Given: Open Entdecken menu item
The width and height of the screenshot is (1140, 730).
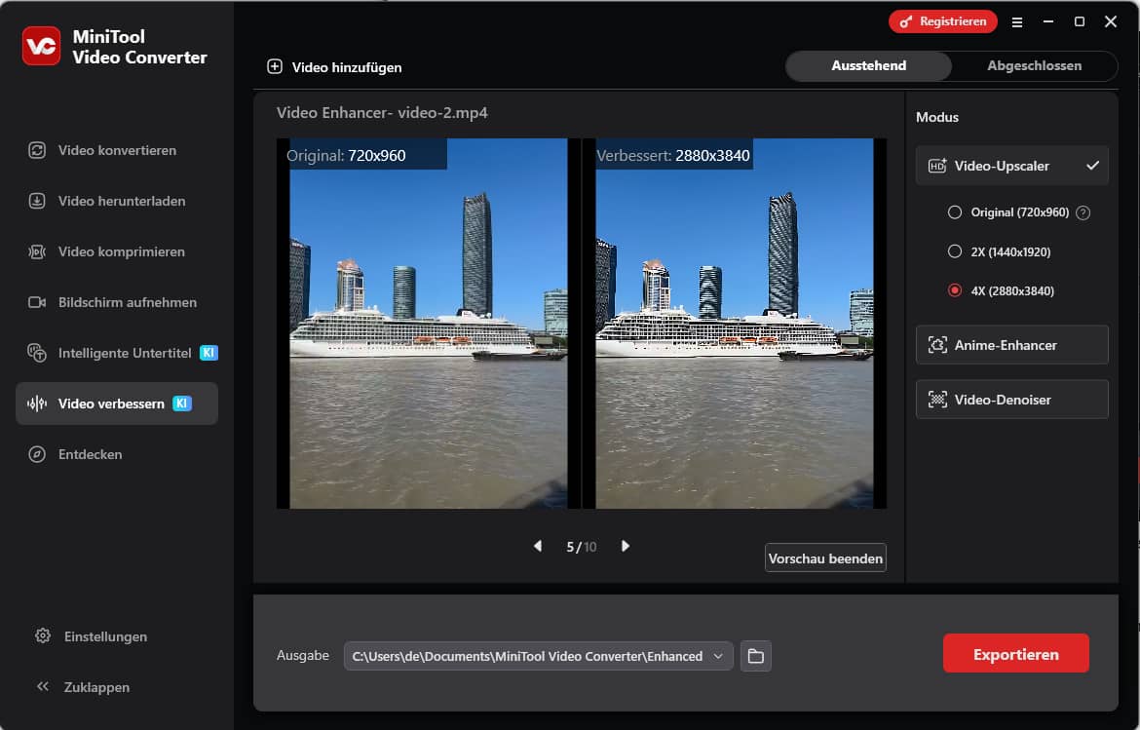Looking at the screenshot, I should (x=117, y=454).
